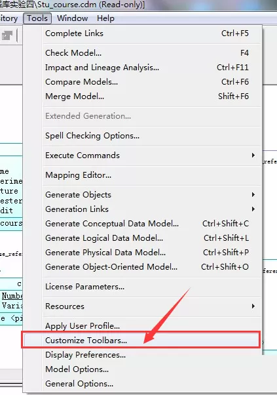Open Mapping Editor...
Image resolution: width=277 pixels, height=395 pixels.
coord(142,175)
